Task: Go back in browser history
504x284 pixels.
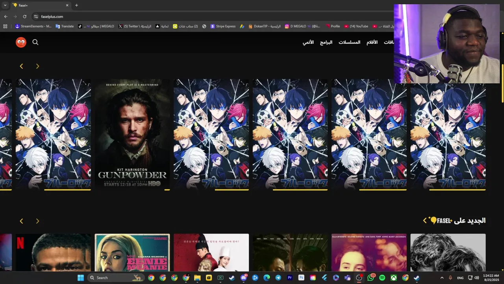Action: (x=6, y=17)
